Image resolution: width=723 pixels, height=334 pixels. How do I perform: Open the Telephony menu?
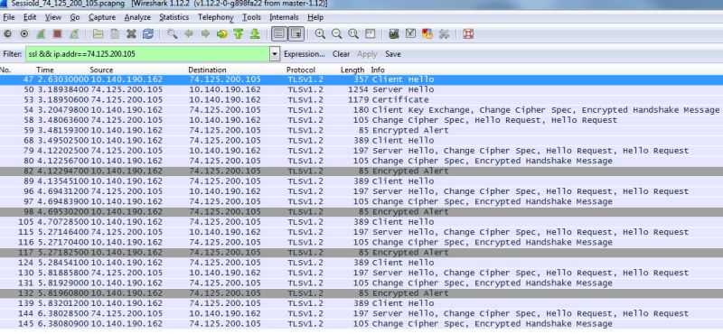[x=216, y=17]
